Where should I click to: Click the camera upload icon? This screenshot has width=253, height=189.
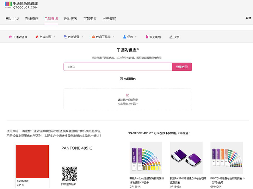point(127,95)
